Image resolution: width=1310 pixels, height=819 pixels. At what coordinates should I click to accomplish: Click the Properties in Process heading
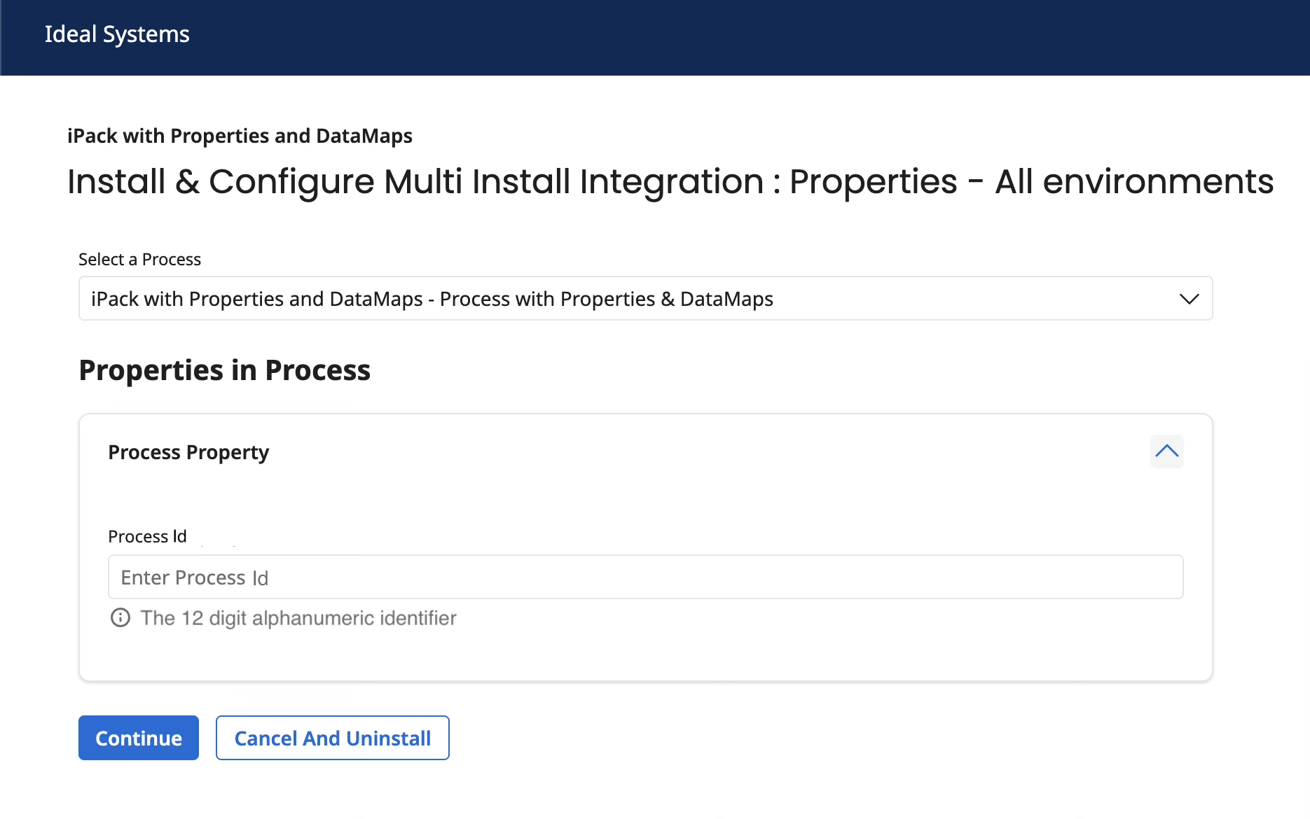point(224,370)
